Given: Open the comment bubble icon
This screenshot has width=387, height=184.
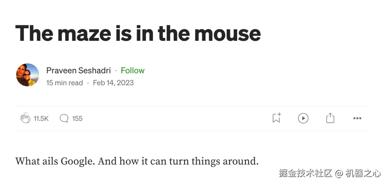Looking at the screenshot, I should click(x=64, y=118).
